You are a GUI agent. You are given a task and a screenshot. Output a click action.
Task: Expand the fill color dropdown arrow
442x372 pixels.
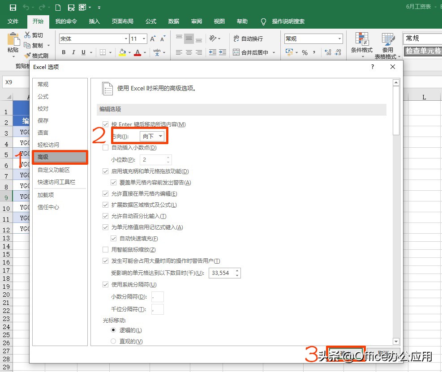pyautogui.click(x=130, y=52)
